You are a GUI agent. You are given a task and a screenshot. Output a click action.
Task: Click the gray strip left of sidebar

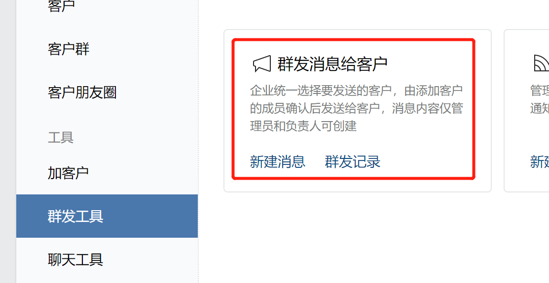[x=8, y=142]
